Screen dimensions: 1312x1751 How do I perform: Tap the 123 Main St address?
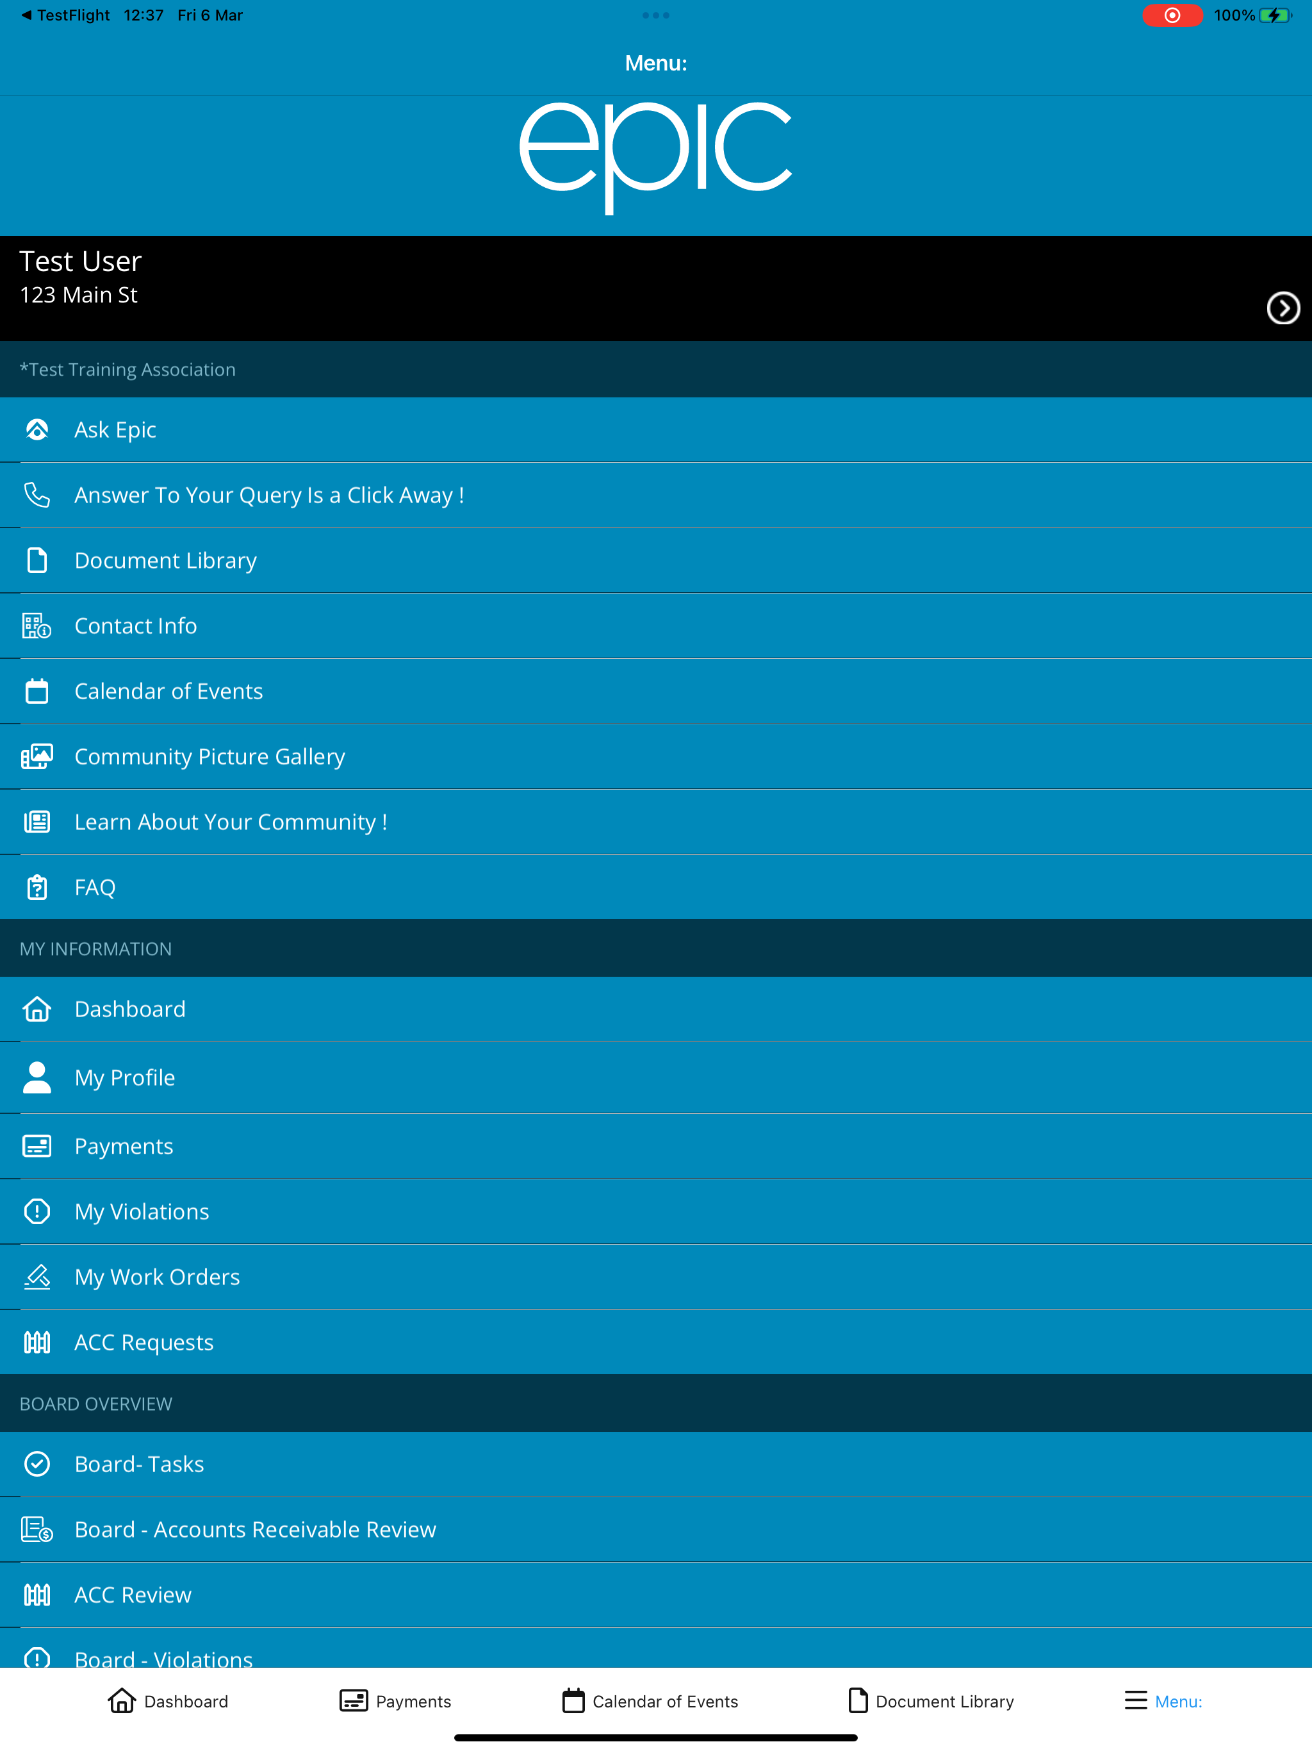coord(78,295)
